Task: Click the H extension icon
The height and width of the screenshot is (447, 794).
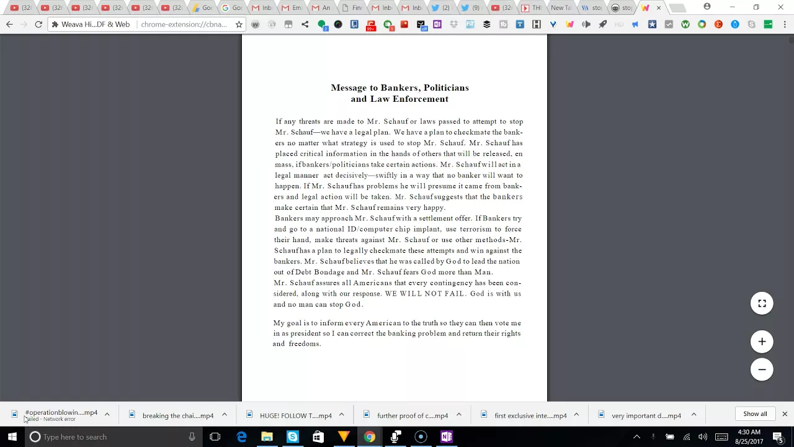Action: click(537, 24)
